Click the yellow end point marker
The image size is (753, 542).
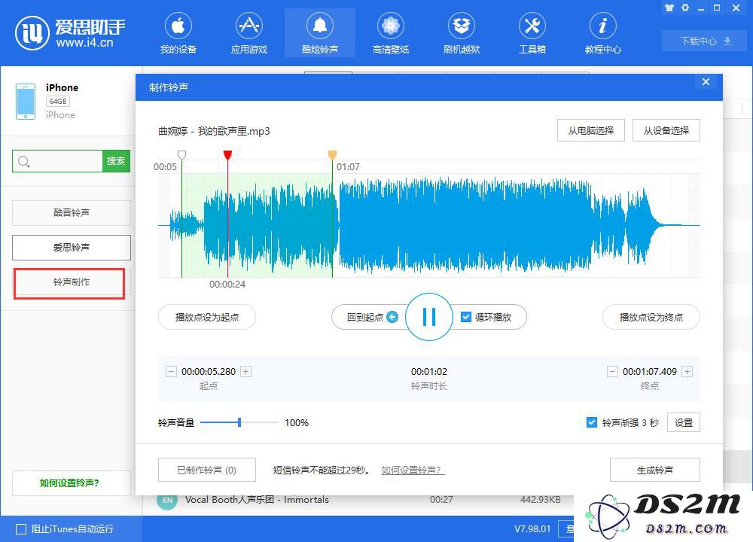click(x=332, y=154)
